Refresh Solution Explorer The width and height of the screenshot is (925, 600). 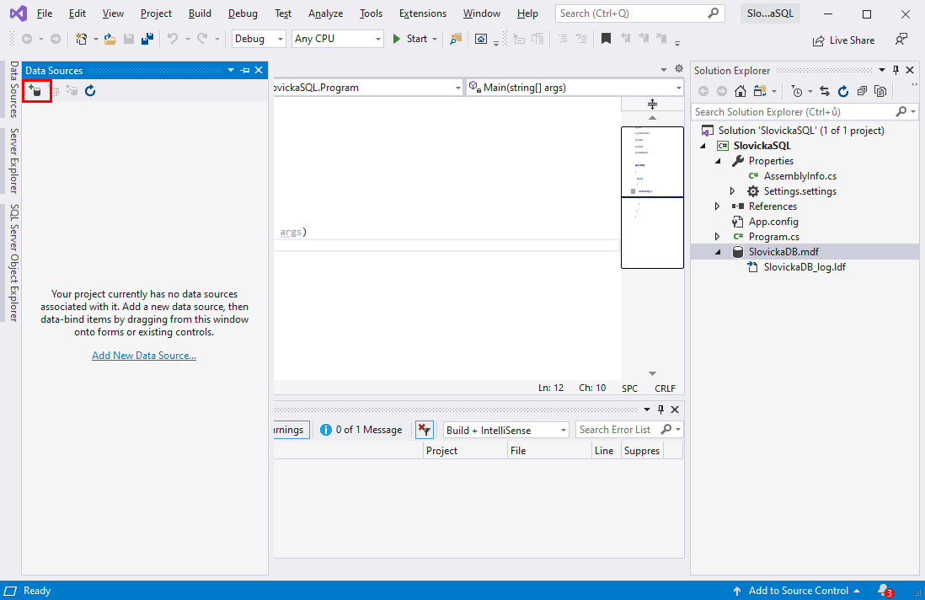843,91
